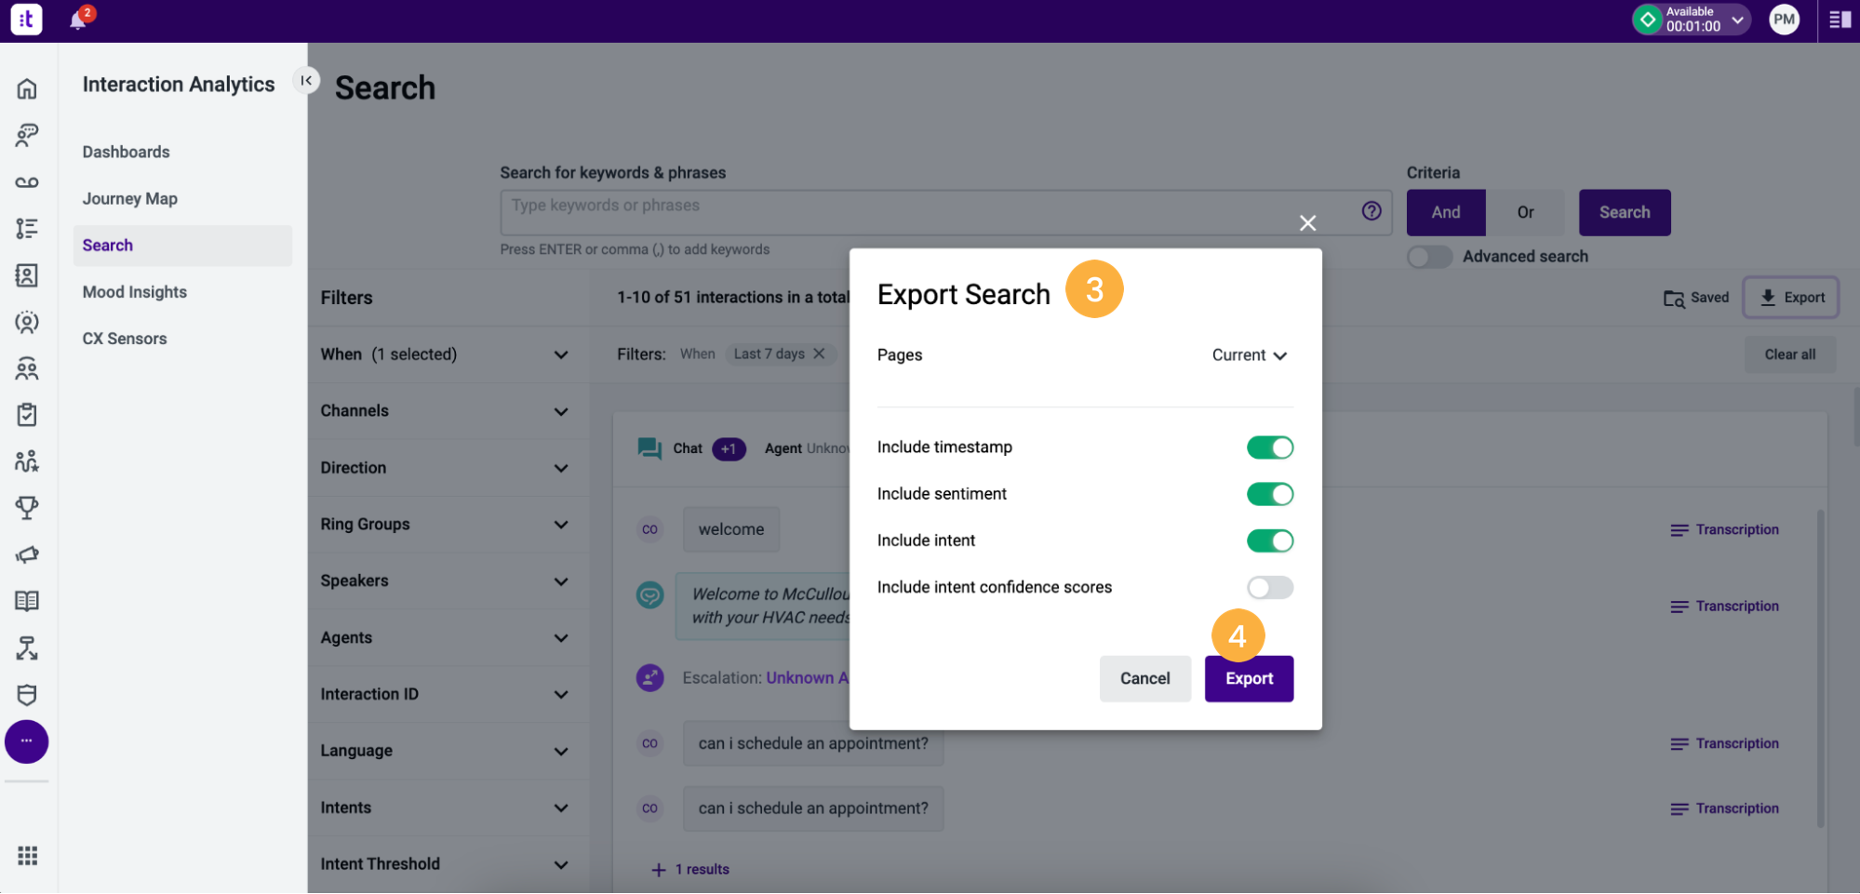This screenshot has width=1860, height=894.
Task: Toggle Include sentiment off
Action: [x=1270, y=494]
